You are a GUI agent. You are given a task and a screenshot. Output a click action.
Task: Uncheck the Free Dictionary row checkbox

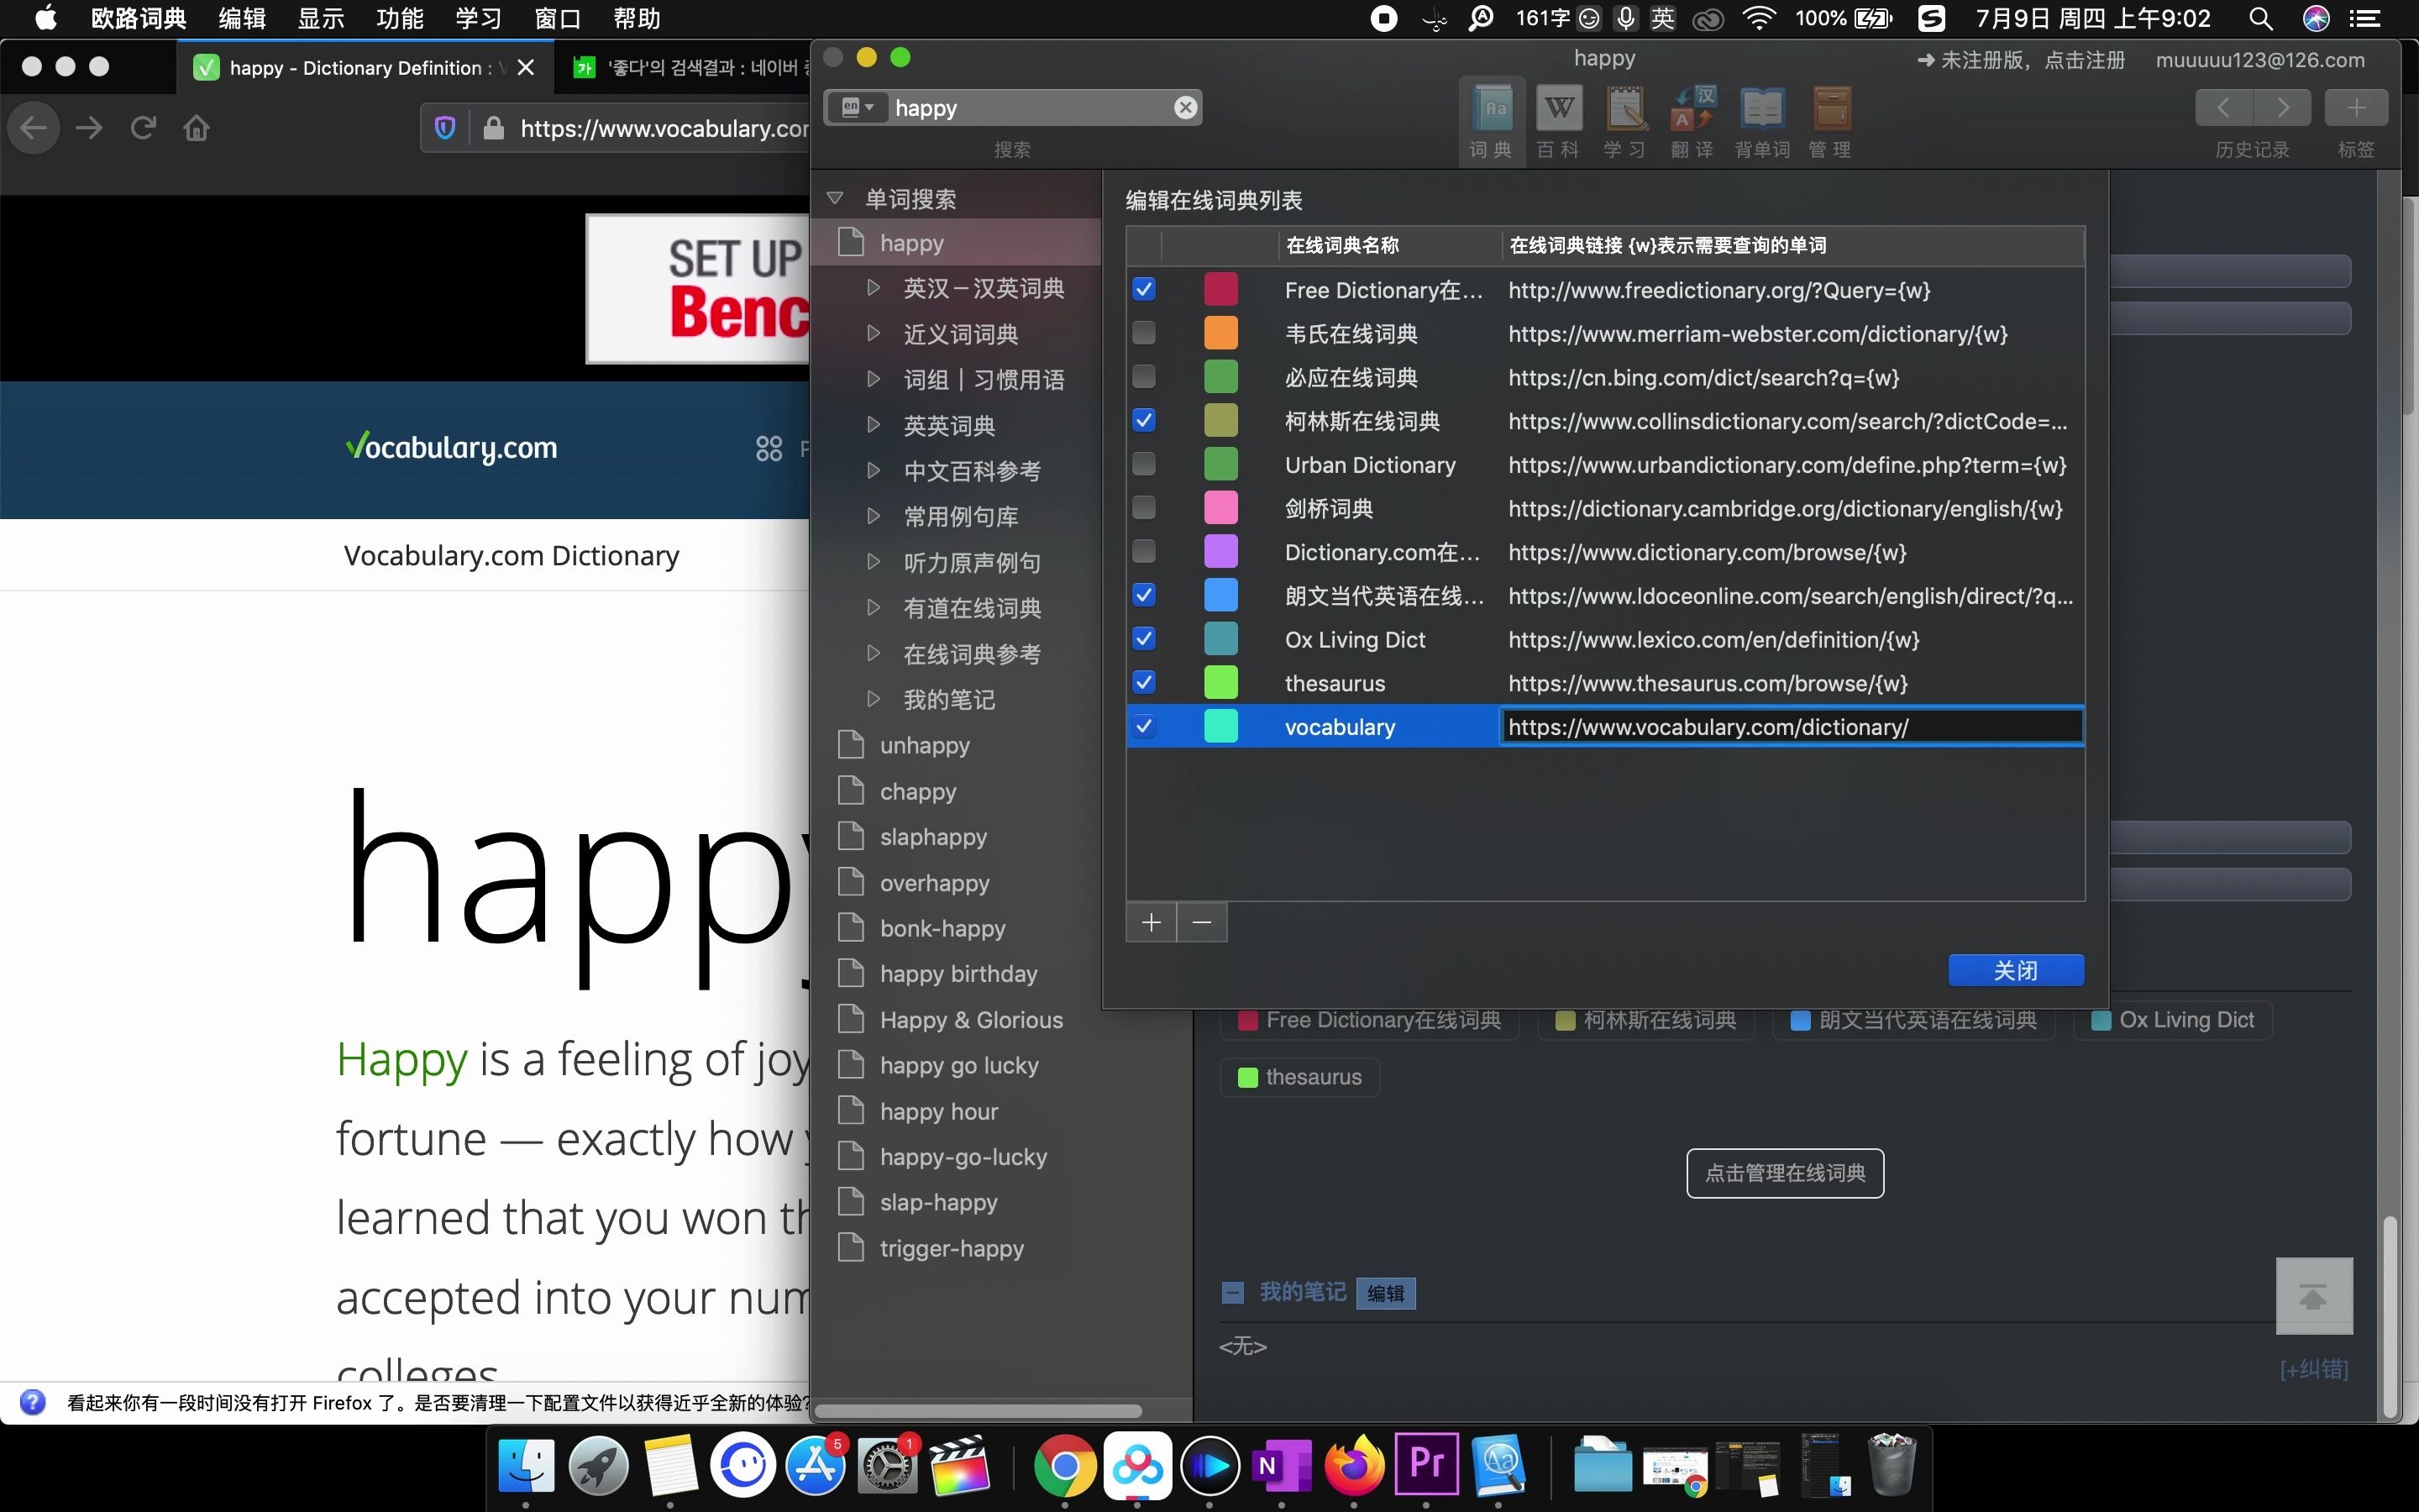(1143, 290)
